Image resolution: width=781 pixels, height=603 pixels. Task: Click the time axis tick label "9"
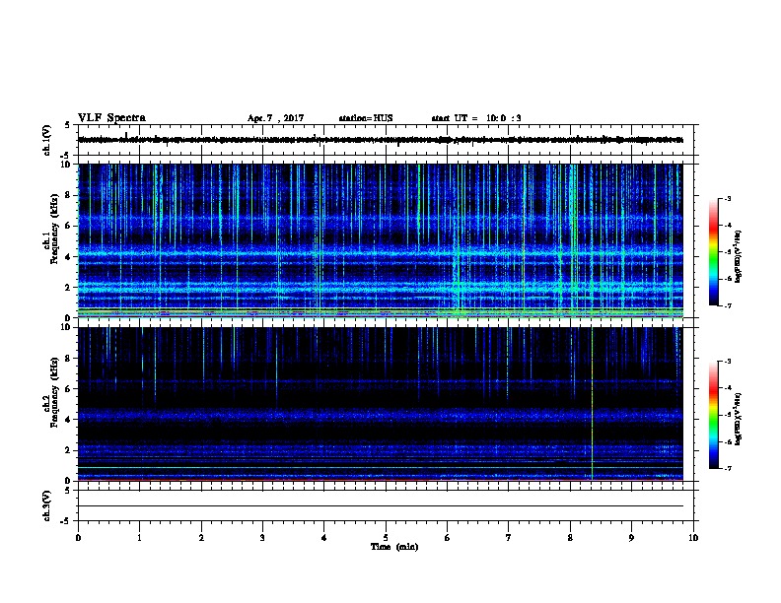[x=631, y=538]
